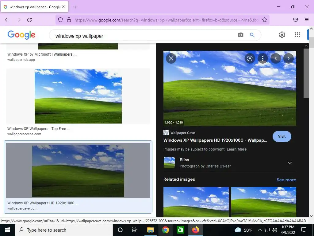The width and height of the screenshot is (314, 236).
Task: Click Windows XP Wallpapers - Top Free caption
Action: coord(39,129)
